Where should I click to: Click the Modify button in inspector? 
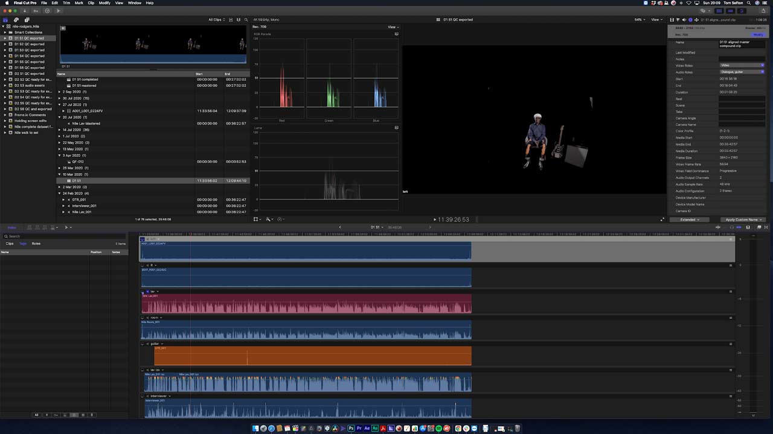[x=758, y=34]
